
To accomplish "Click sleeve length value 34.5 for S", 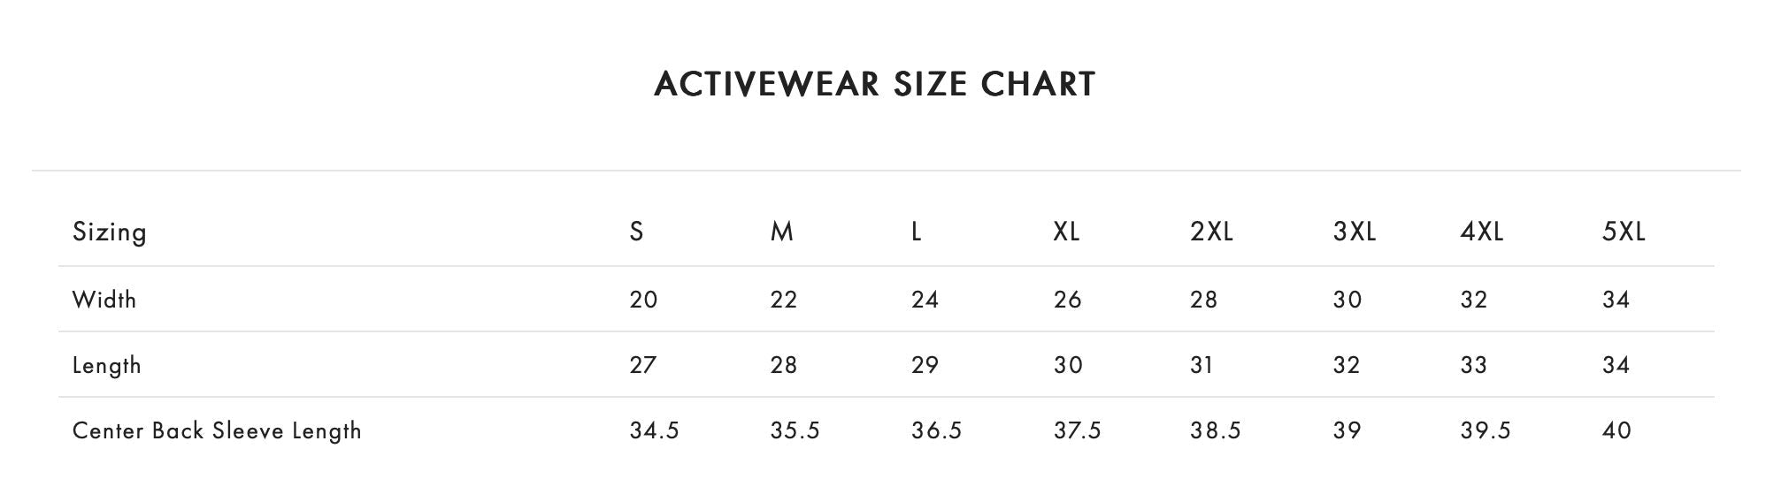I will [654, 430].
